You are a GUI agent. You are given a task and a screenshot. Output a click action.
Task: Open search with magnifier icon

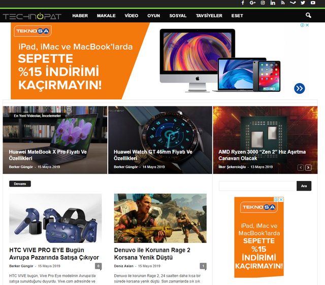[x=308, y=15]
